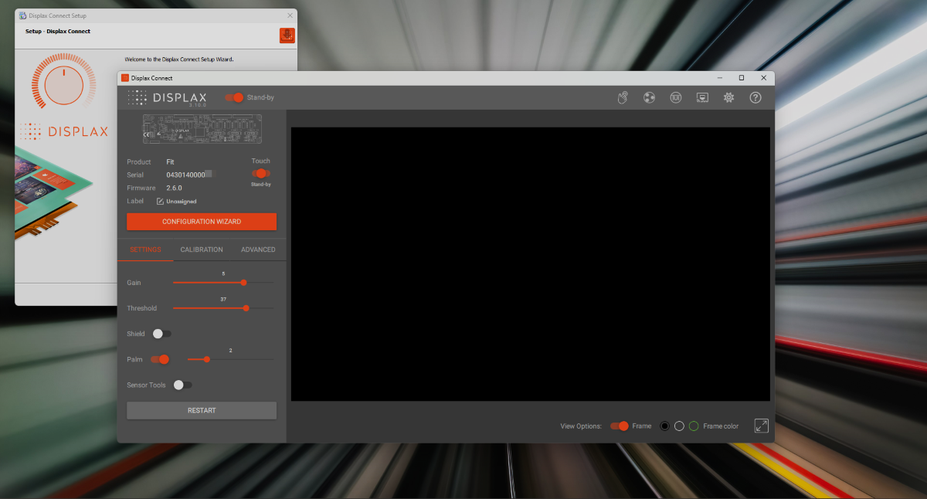927x499 pixels.
Task: Click the Threshold slider handle
Action: (246, 308)
